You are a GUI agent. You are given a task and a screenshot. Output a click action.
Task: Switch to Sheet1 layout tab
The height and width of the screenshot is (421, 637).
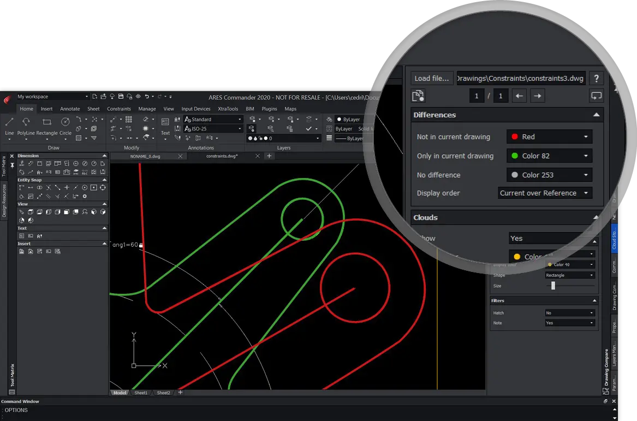coord(141,393)
